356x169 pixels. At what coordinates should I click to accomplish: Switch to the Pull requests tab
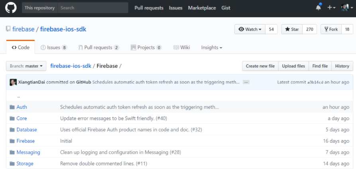pyautogui.click(x=98, y=48)
